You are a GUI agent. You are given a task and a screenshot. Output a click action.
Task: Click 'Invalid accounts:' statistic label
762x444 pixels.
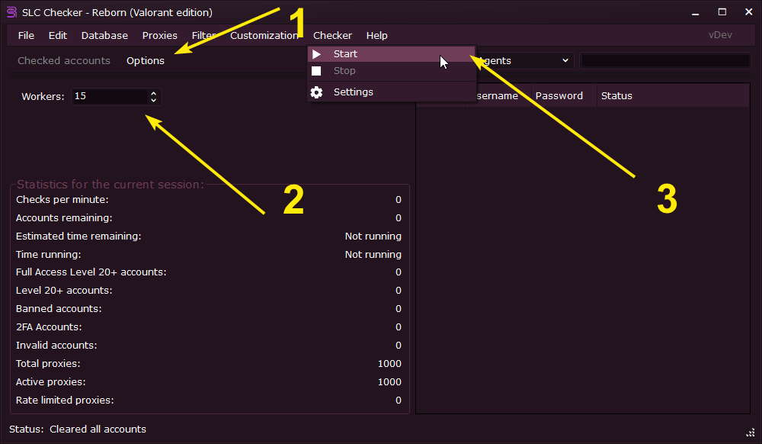click(56, 346)
